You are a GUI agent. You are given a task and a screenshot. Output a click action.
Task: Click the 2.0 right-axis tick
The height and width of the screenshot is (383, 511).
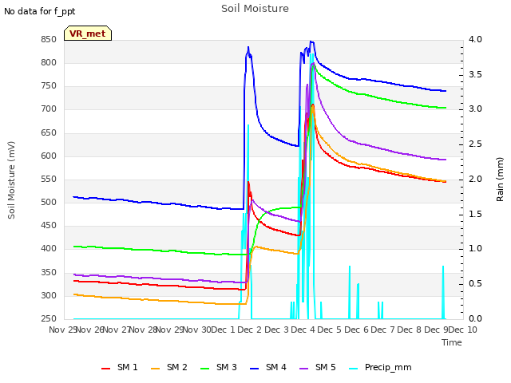coord(476,179)
